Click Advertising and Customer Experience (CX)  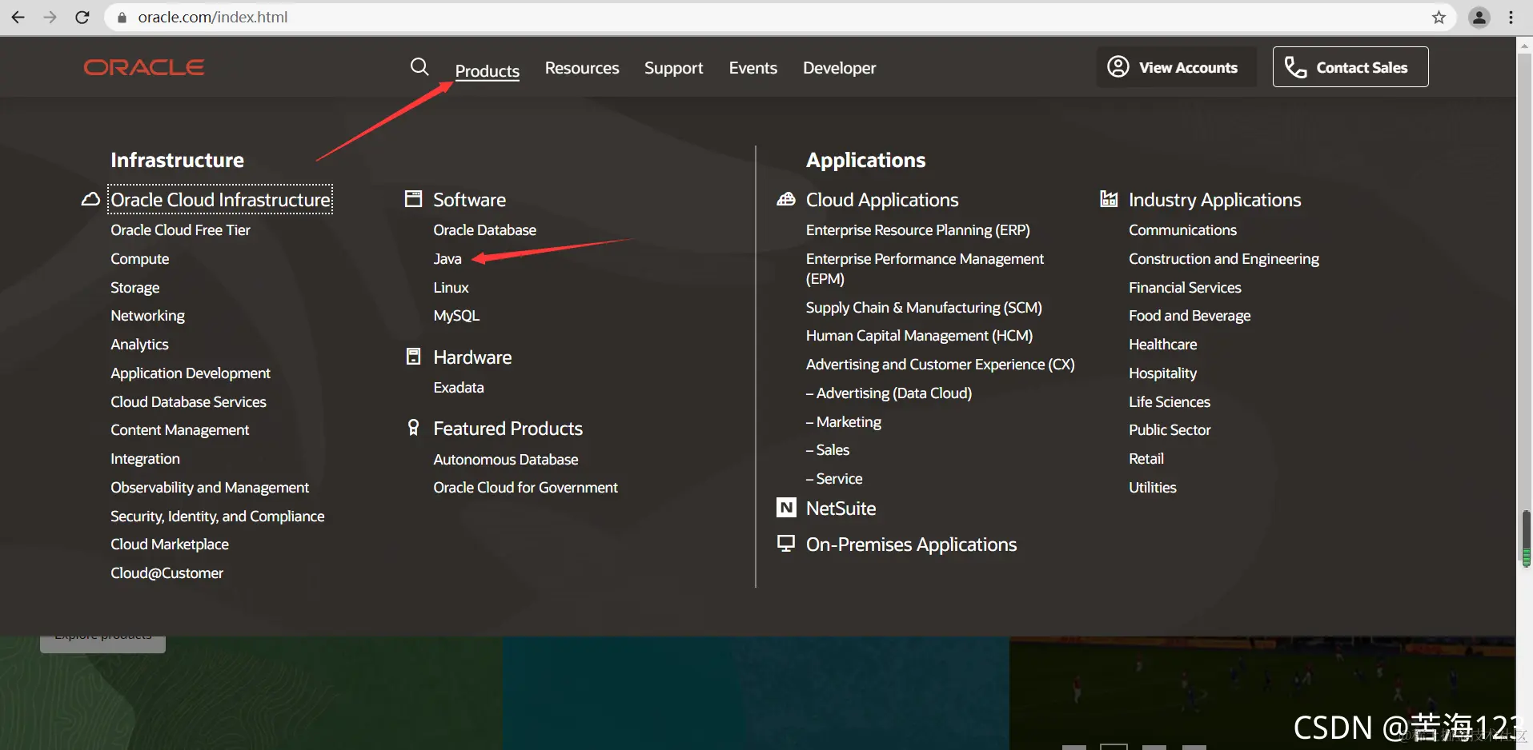(941, 364)
